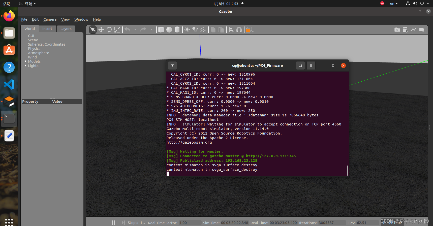Toggle selection mode arrow tool
Image resolution: width=433 pixels, height=226 pixels.
[93, 30]
